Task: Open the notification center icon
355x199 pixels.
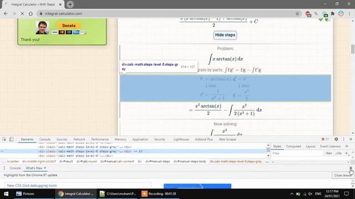Action: (346, 194)
